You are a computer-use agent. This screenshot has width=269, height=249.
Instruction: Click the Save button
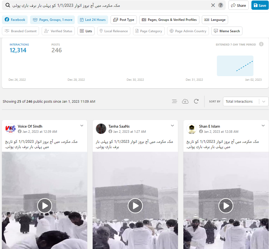260,5
